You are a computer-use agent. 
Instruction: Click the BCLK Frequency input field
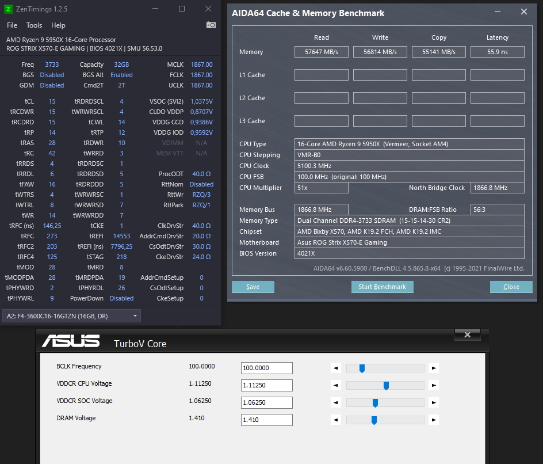[267, 368]
